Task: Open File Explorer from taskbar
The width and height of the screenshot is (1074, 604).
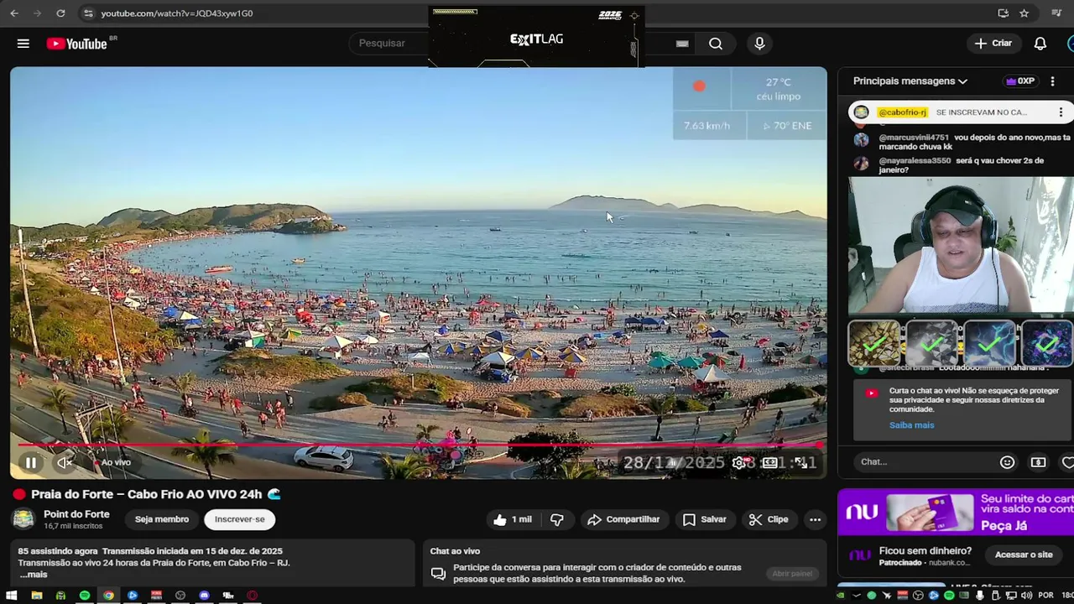Action: pyautogui.click(x=36, y=596)
